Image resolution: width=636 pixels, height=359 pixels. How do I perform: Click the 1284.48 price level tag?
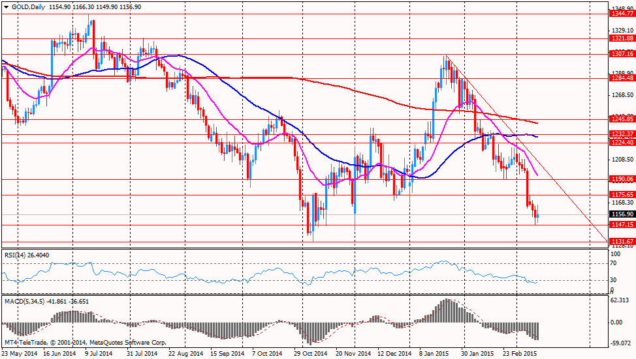pos(622,78)
